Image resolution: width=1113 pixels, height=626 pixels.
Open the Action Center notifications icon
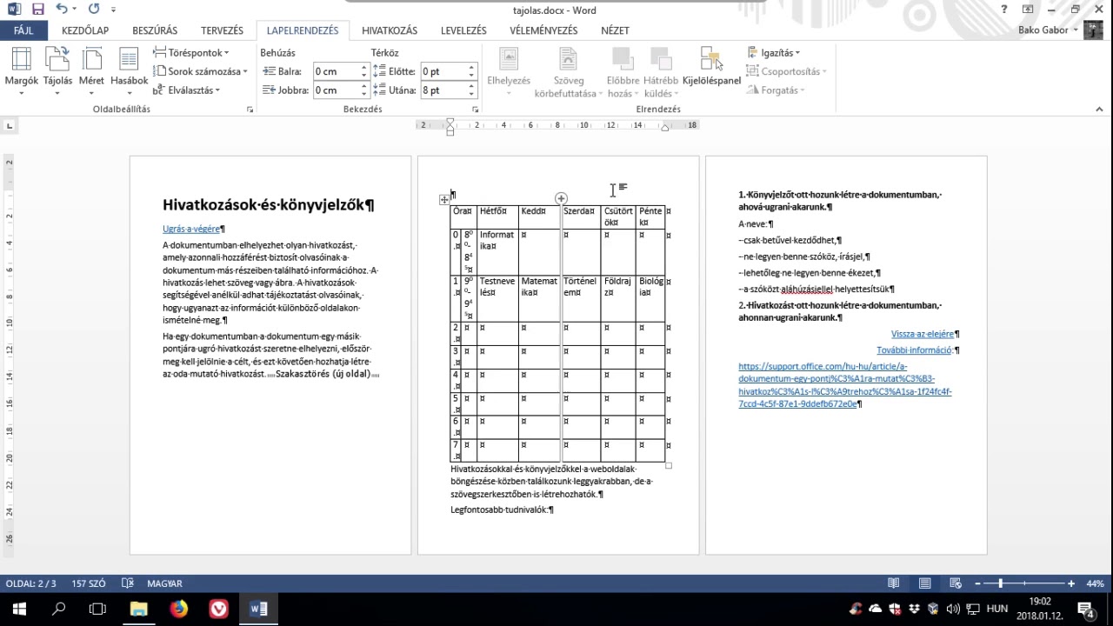1086,609
